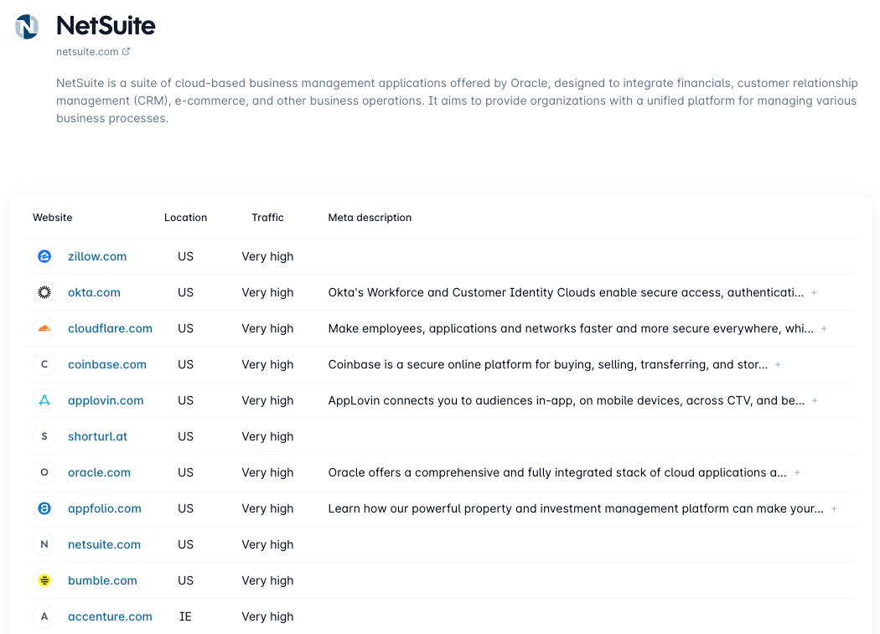Click the NetSuite logo icon
Viewport: 880px width, 634px height.
pyautogui.click(x=27, y=26)
